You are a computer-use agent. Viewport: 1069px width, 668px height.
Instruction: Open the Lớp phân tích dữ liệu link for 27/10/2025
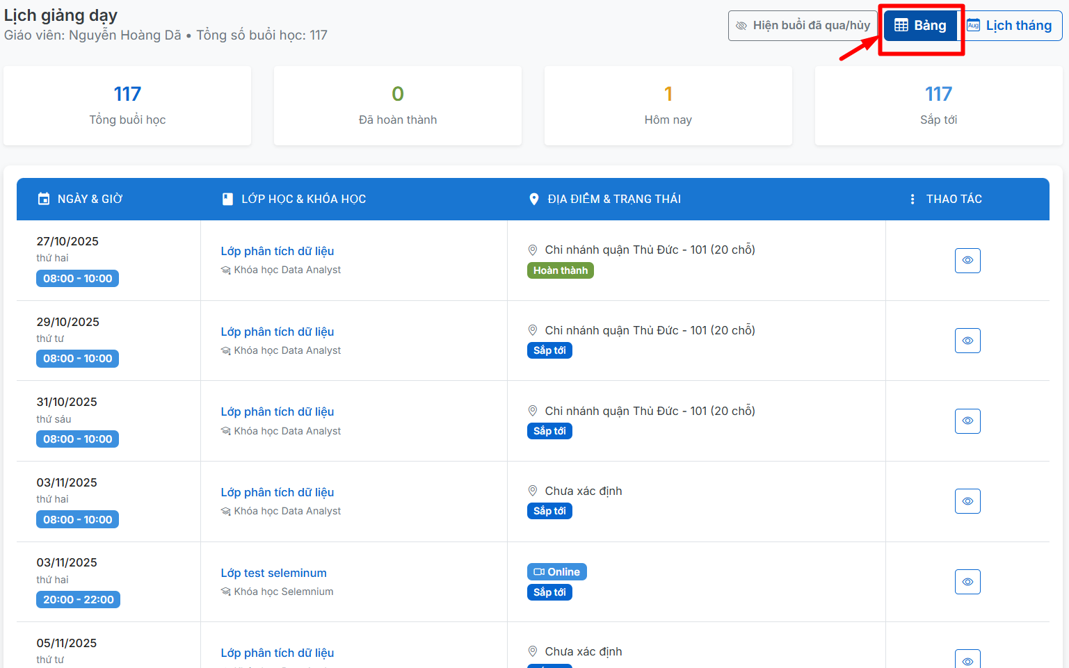[x=277, y=251]
